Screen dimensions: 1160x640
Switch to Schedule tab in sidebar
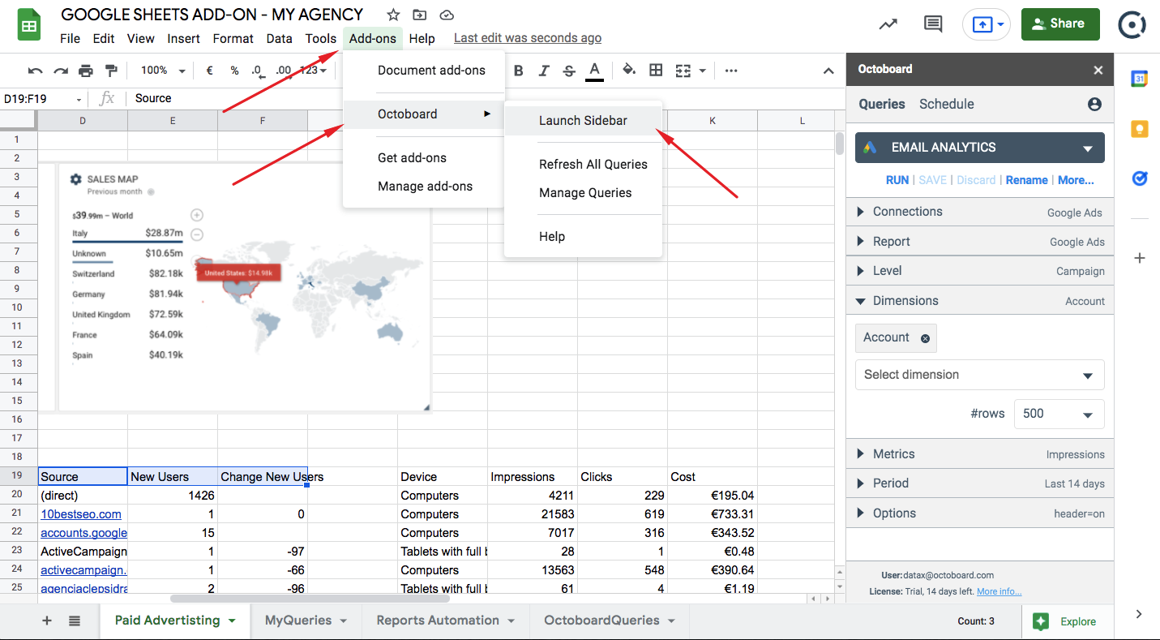coord(947,104)
